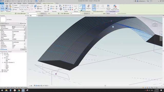The image size is (164, 92).
Task: Select the Model line tool
Action: 15,5
